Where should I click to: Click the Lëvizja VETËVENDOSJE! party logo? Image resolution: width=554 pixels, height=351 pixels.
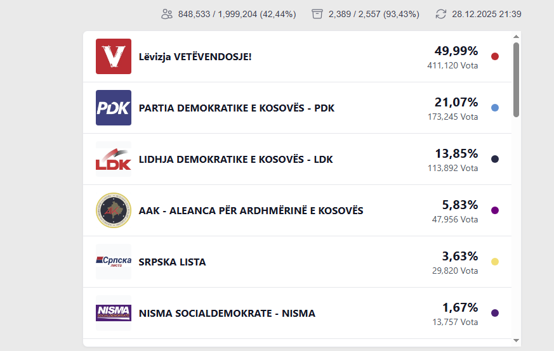click(114, 56)
